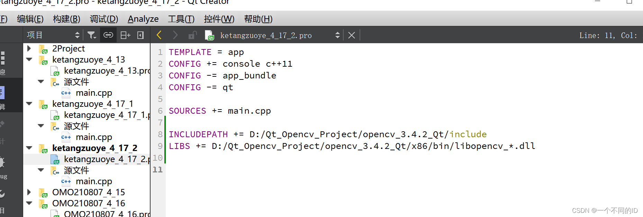Image resolution: width=643 pixels, height=217 pixels.
Task: Select ketangzuoye_4_13 project name
Action: click(x=89, y=59)
